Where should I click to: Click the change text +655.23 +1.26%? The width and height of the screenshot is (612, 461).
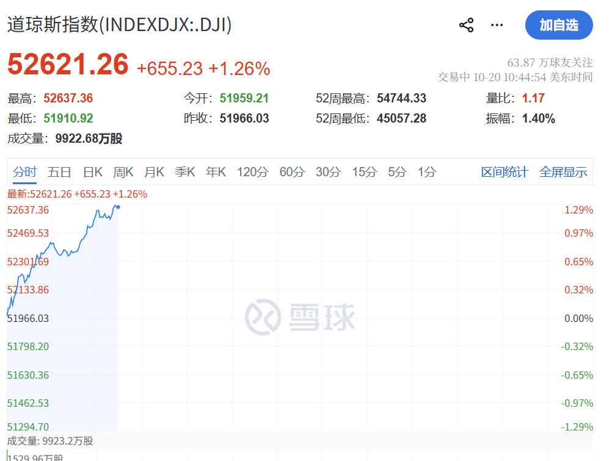click(203, 68)
